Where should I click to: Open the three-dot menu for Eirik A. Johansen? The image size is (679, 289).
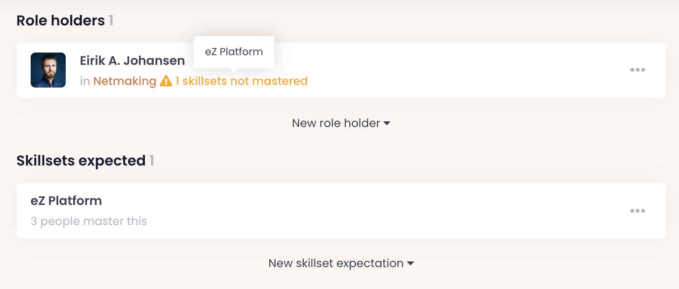(637, 70)
